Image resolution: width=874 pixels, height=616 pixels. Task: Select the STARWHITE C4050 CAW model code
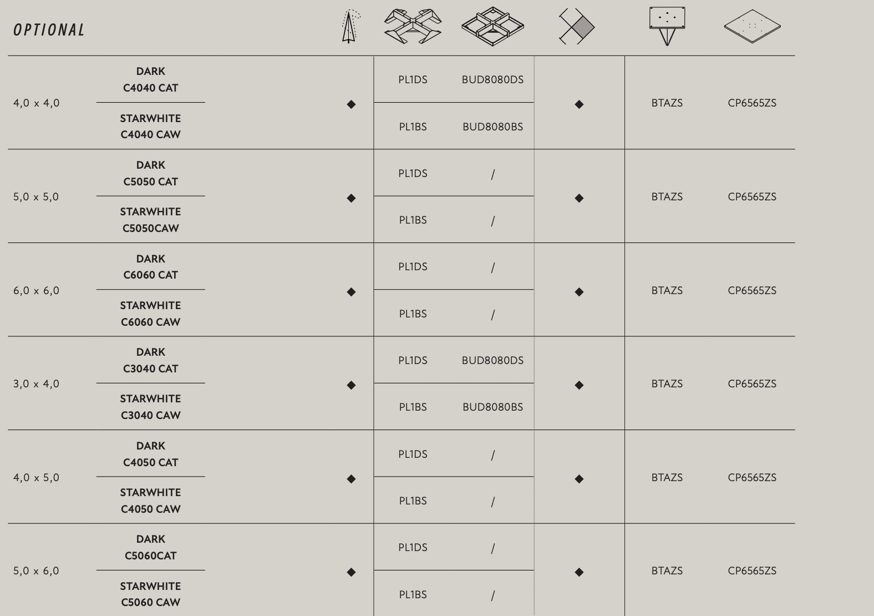coord(150,501)
